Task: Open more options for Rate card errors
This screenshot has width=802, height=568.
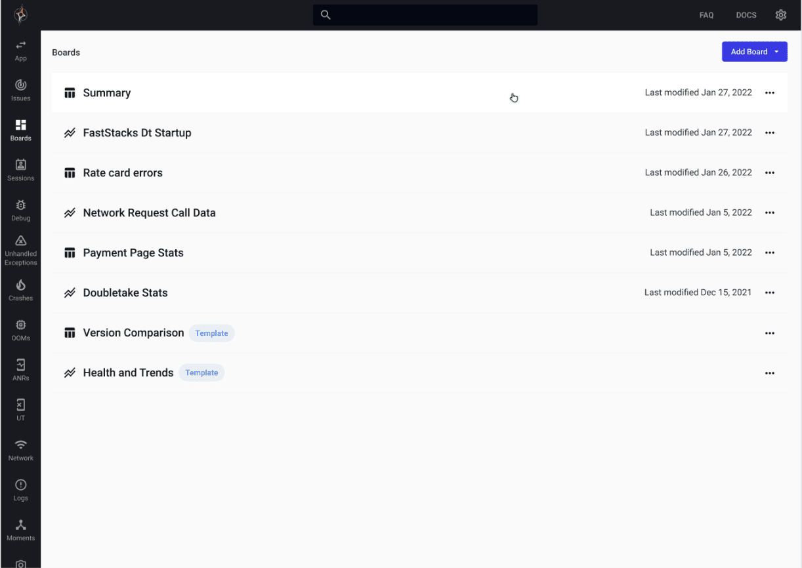Action: click(770, 173)
